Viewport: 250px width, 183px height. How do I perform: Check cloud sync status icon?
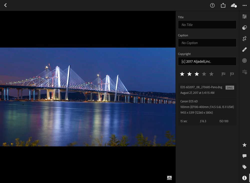click(x=234, y=6)
